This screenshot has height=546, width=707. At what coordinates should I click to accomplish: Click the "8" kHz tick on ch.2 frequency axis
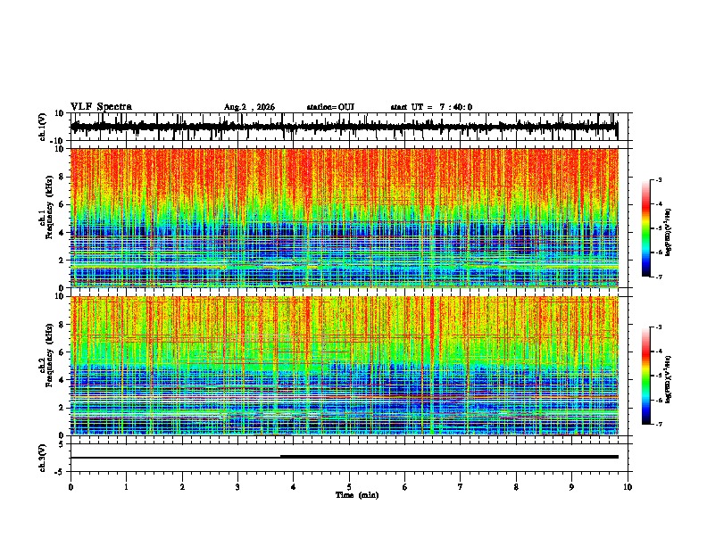(62, 325)
